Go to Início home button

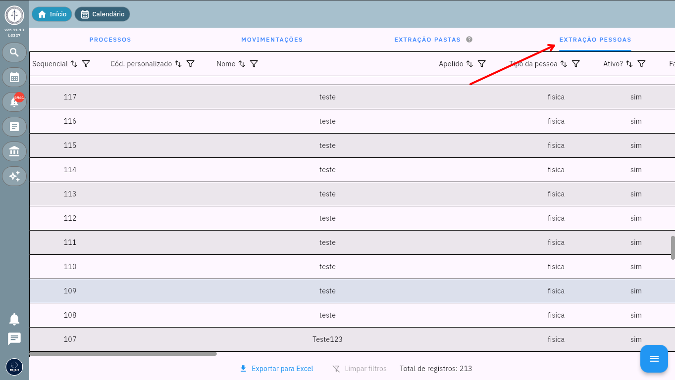[52, 14]
